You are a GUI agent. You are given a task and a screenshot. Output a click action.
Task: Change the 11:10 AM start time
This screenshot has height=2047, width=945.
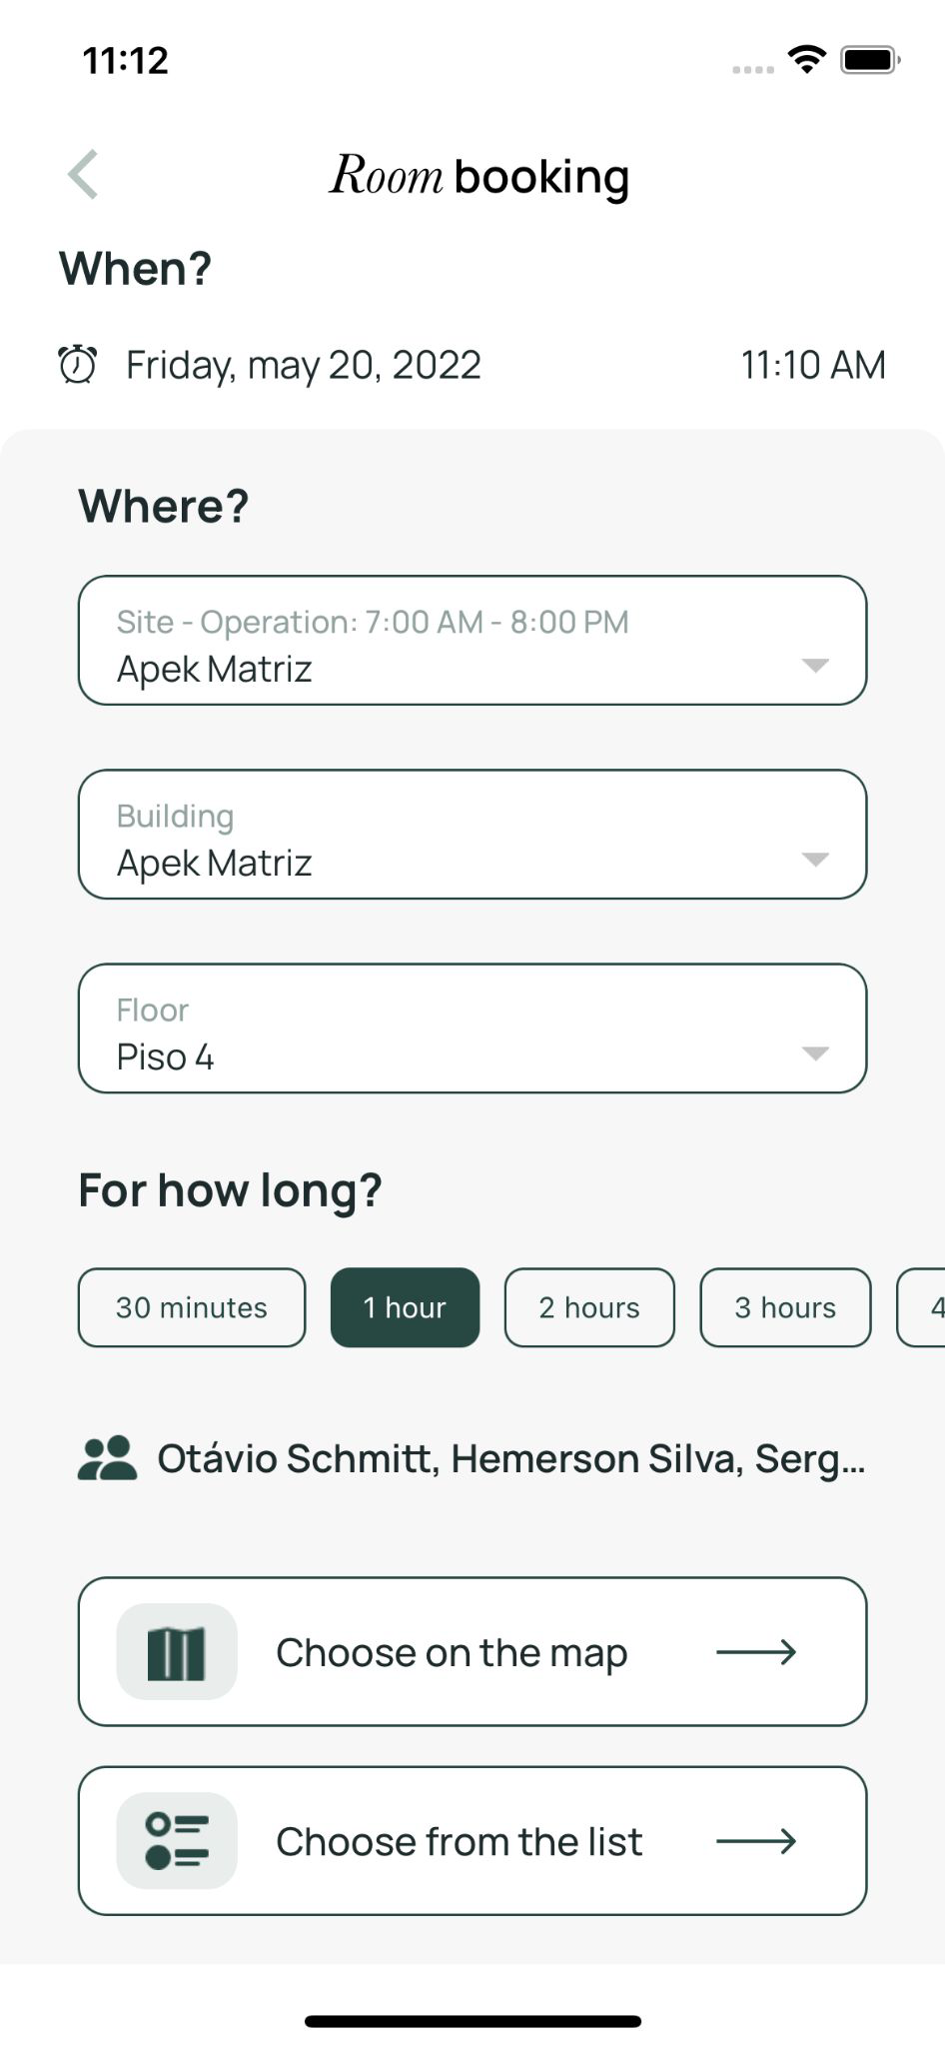coord(812,365)
